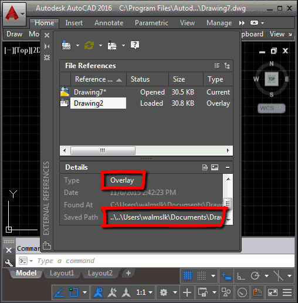Open the External References help icon

pyautogui.click(x=135, y=45)
